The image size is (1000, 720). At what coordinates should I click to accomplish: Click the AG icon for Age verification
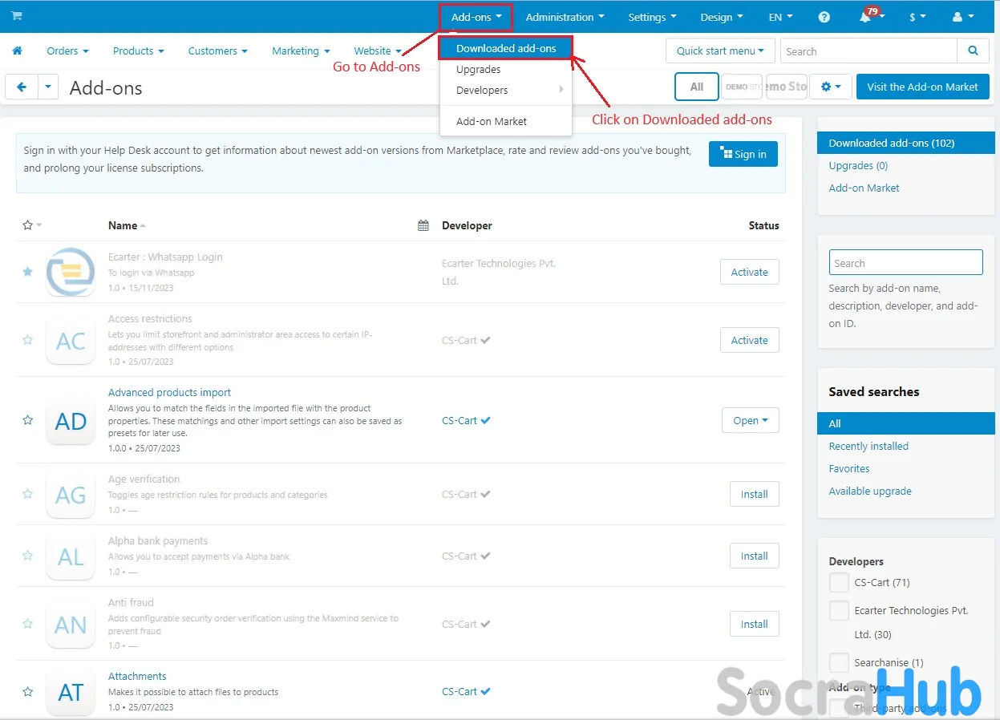click(71, 495)
